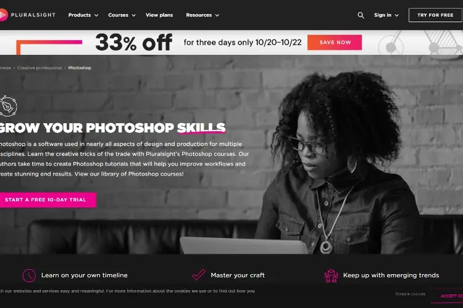The height and width of the screenshot is (308, 463).
Task: Expand the Courses dropdown menu
Action: 122,15
